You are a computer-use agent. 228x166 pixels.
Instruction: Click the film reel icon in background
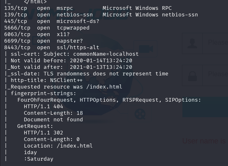pyautogui.click(x=140, y=114)
